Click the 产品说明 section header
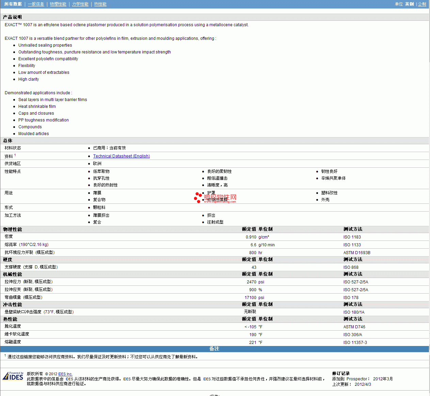The image size is (430, 396). tap(12, 17)
